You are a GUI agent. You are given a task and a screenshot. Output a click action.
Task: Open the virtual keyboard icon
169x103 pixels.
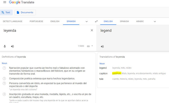point(88,46)
